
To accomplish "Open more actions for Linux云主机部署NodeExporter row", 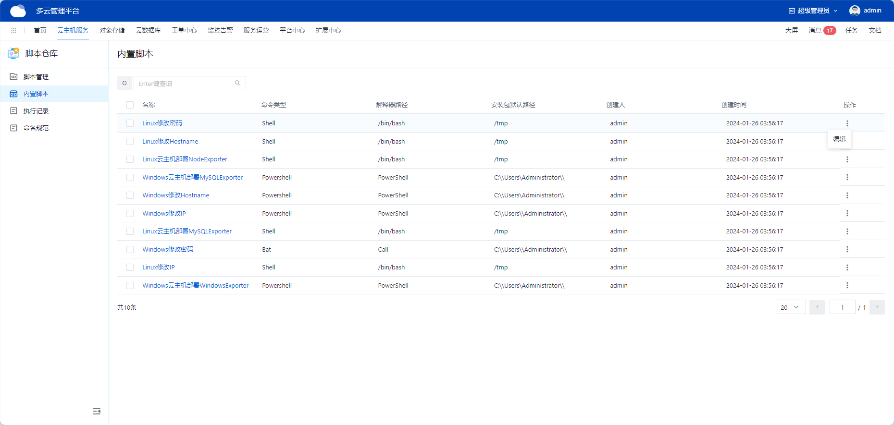I will 847,159.
